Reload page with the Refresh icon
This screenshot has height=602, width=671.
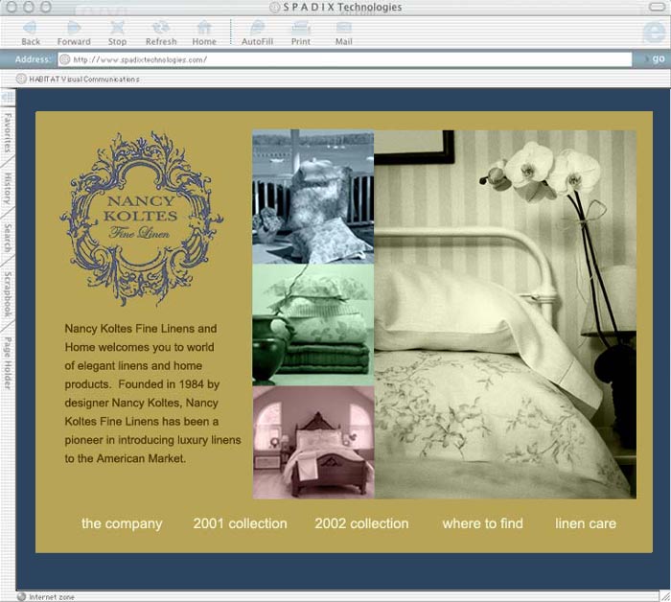[x=161, y=32]
